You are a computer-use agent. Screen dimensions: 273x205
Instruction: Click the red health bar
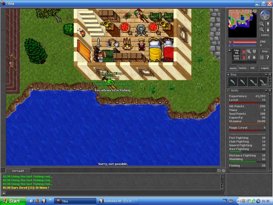tap(245, 42)
